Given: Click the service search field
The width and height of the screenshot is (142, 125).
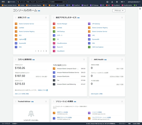Looking at the screenshot, I should (x=42, y=2).
